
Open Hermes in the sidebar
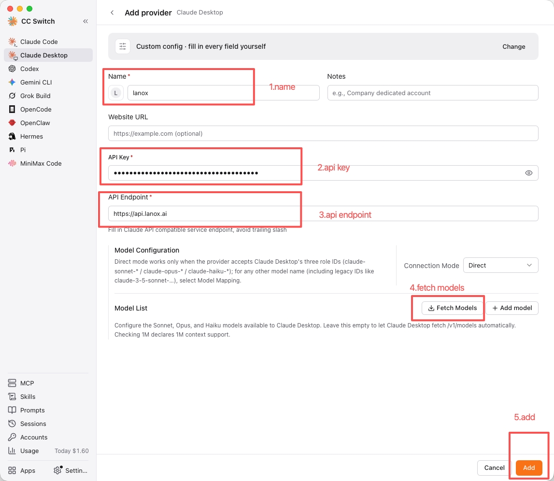(48, 136)
